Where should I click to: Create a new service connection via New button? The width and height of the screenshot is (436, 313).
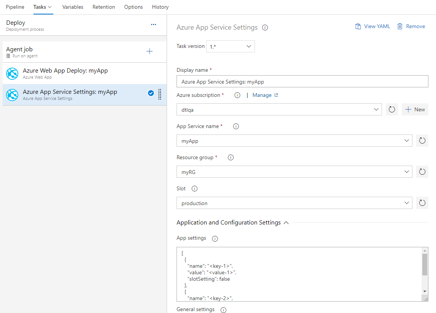point(415,109)
